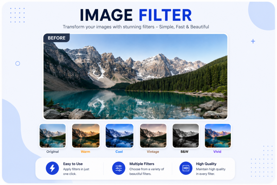Click the Original filter label
The width and height of the screenshot is (277, 185).
pyautogui.click(x=52, y=152)
